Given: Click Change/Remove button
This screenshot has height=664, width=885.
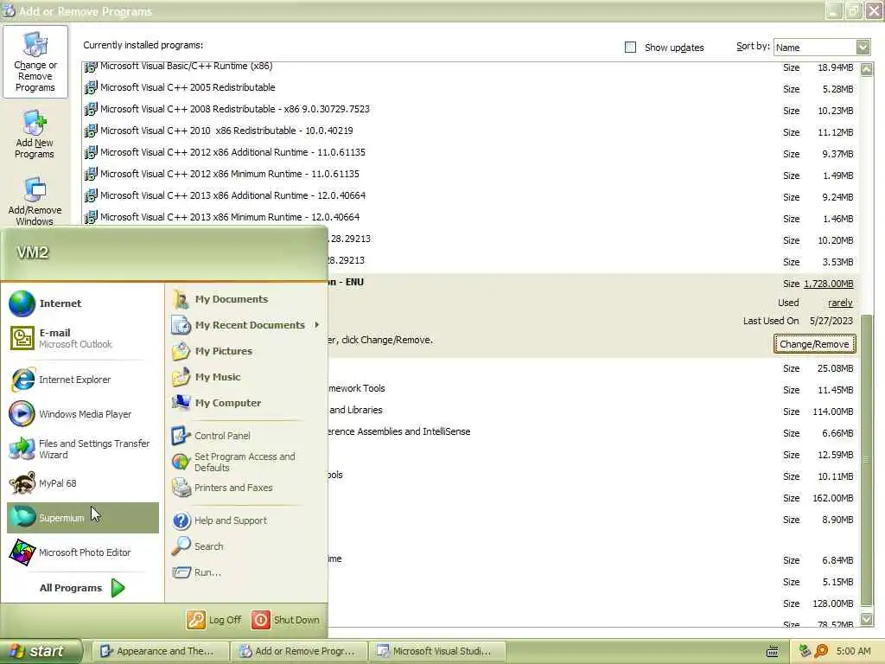Looking at the screenshot, I should tap(814, 344).
